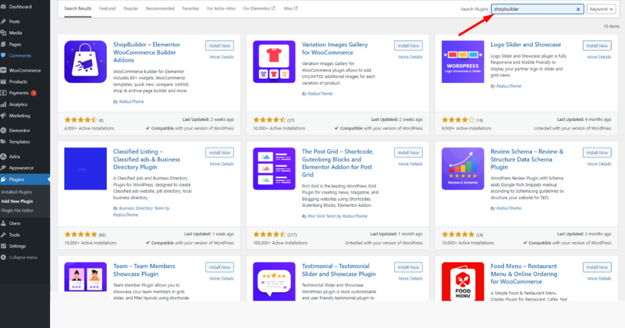Open the Keyword search type dropdown
Viewport: 625px width, 328px height.
click(x=601, y=9)
